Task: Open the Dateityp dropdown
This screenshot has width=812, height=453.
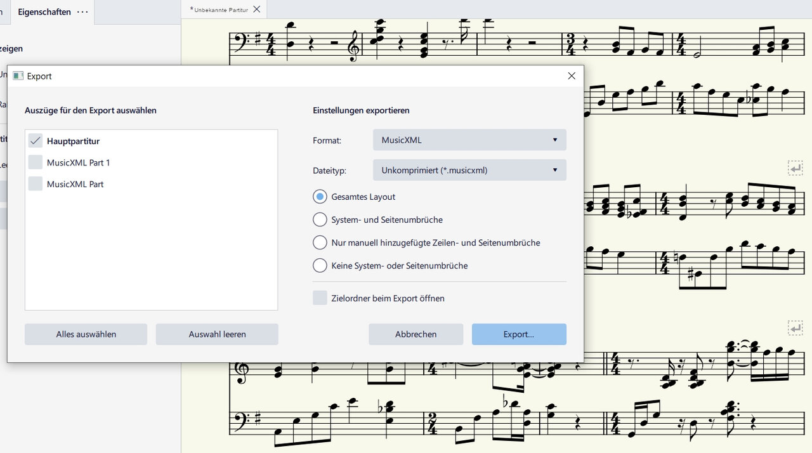Action: (469, 170)
